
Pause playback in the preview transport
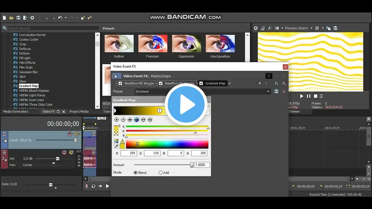[309, 96]
